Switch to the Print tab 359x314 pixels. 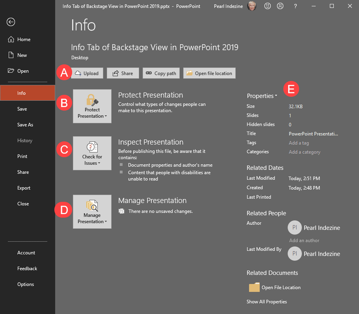click(x=22, y=156)
